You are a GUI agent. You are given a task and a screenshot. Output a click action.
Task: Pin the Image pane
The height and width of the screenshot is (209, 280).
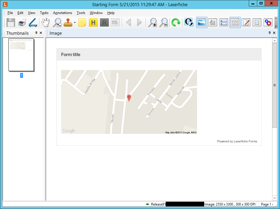tap(269, 33)
